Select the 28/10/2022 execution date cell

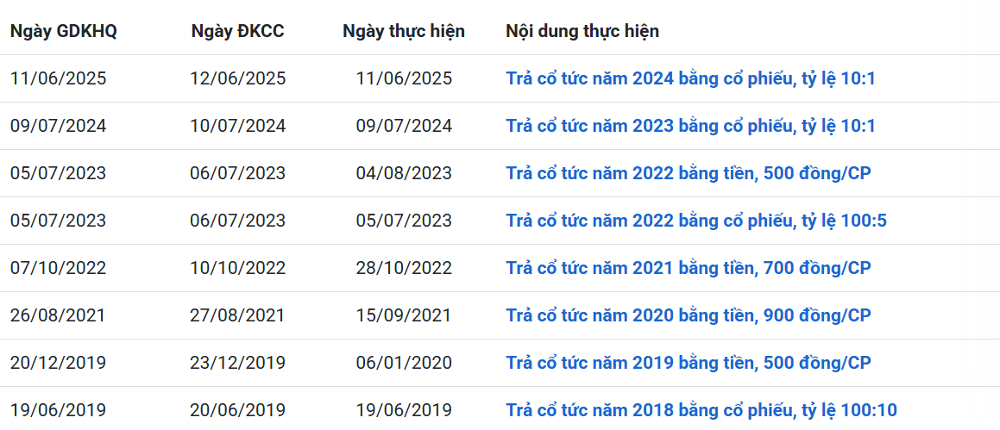404,268
